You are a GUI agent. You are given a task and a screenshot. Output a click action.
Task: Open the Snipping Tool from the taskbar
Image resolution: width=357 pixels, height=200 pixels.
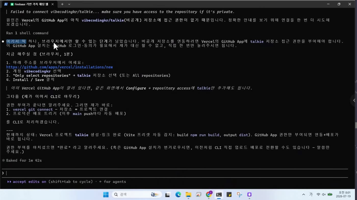point(239,195)
